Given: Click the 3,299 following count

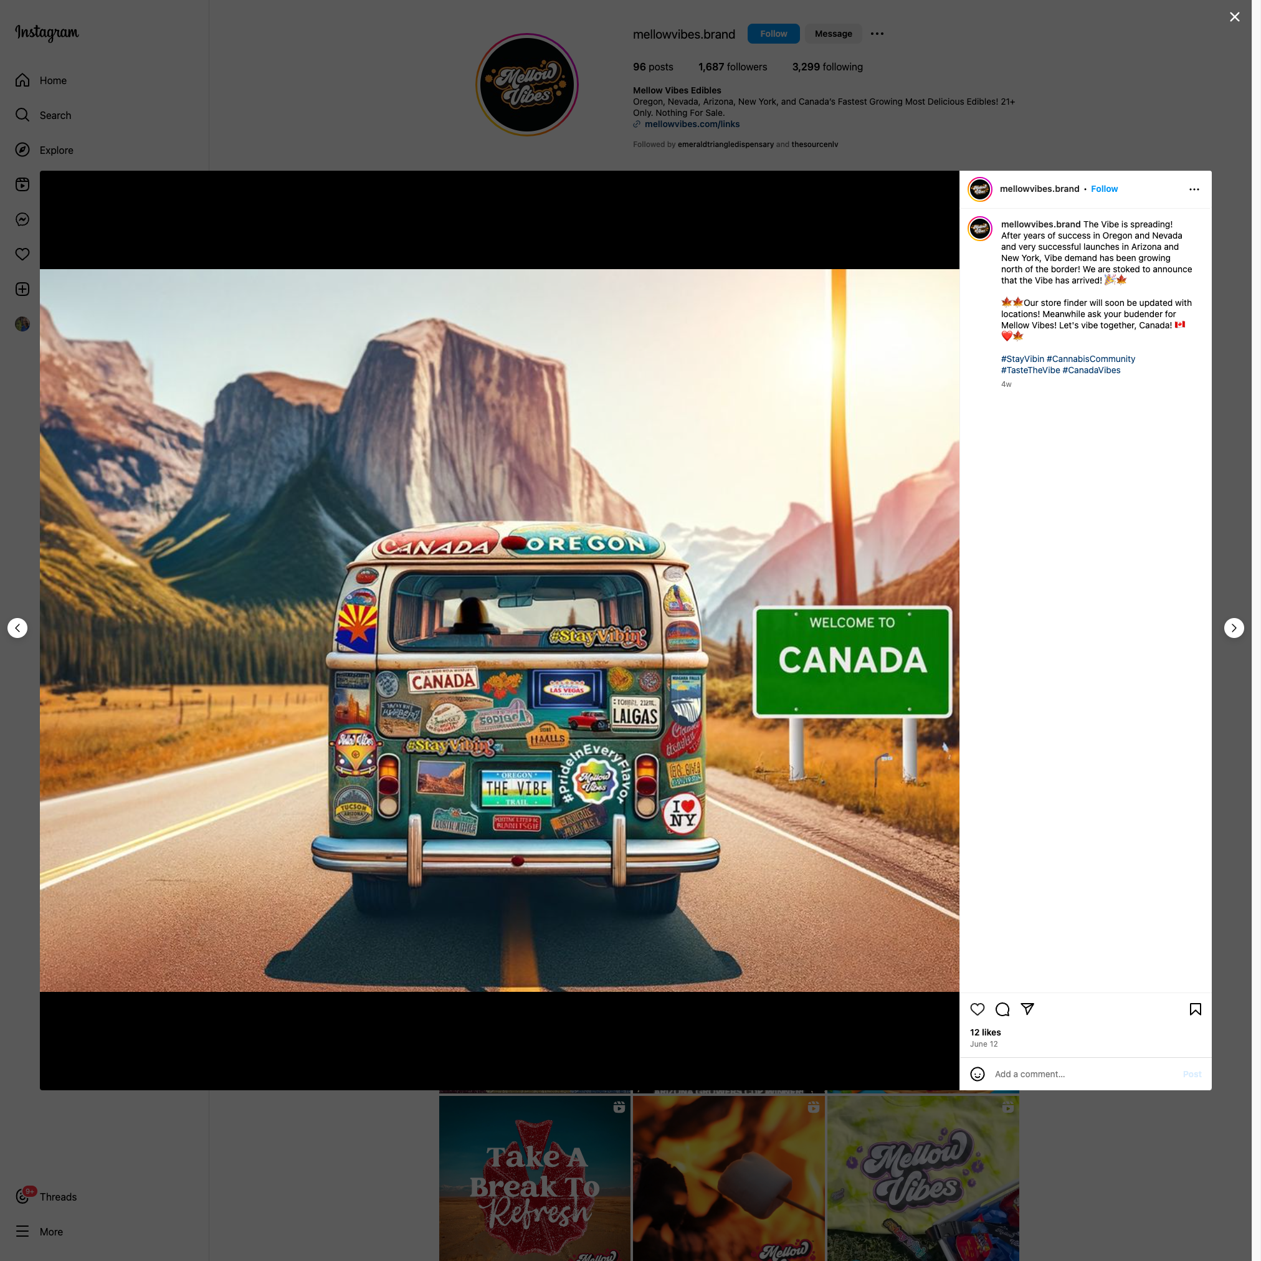Looking at the screenshot, I should [827, 67].
